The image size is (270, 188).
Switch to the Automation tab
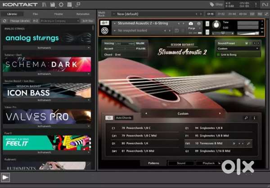point(83,14)
